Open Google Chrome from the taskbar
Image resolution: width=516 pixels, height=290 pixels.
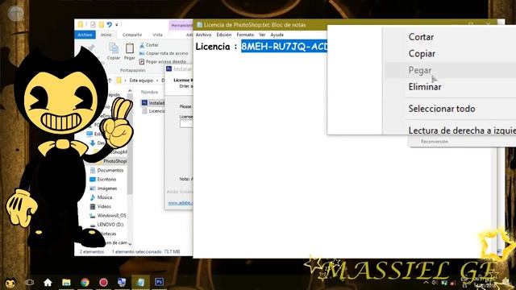tap(85, 282)
